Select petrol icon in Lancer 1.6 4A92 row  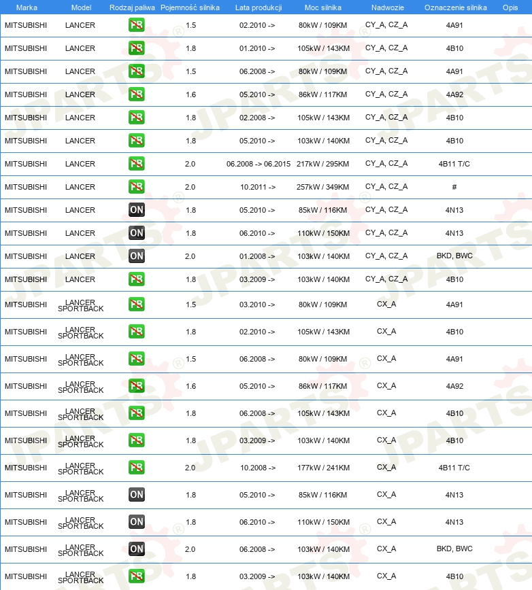tap(136, 94)
